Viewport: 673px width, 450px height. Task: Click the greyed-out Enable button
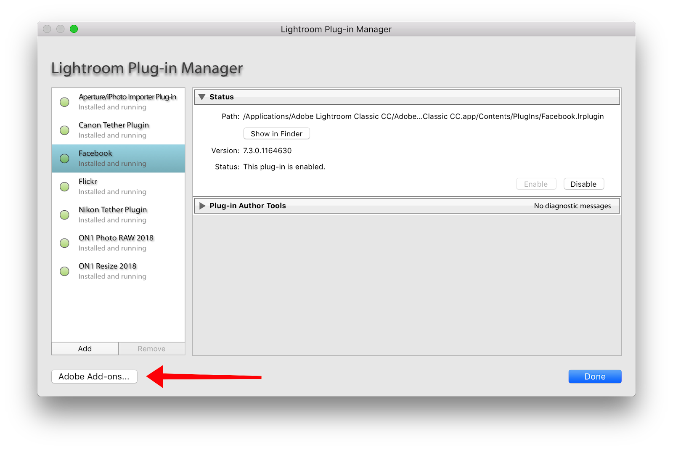tap(536, 184)
